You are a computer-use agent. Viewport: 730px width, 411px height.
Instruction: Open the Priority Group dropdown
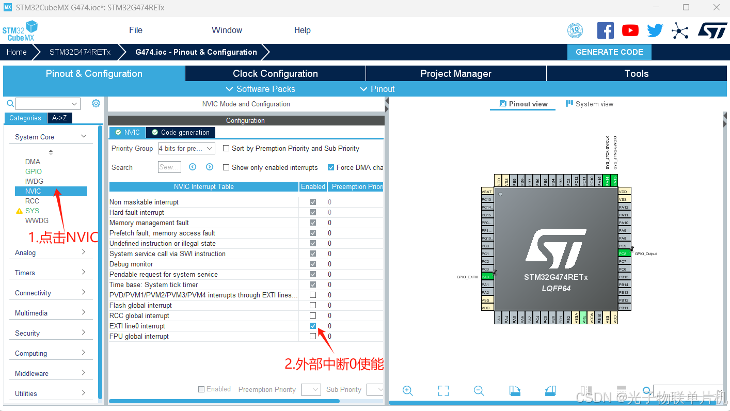tap(186, 148)
